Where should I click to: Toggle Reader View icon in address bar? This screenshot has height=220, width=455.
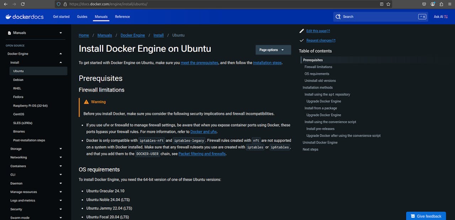coord(382,4)
